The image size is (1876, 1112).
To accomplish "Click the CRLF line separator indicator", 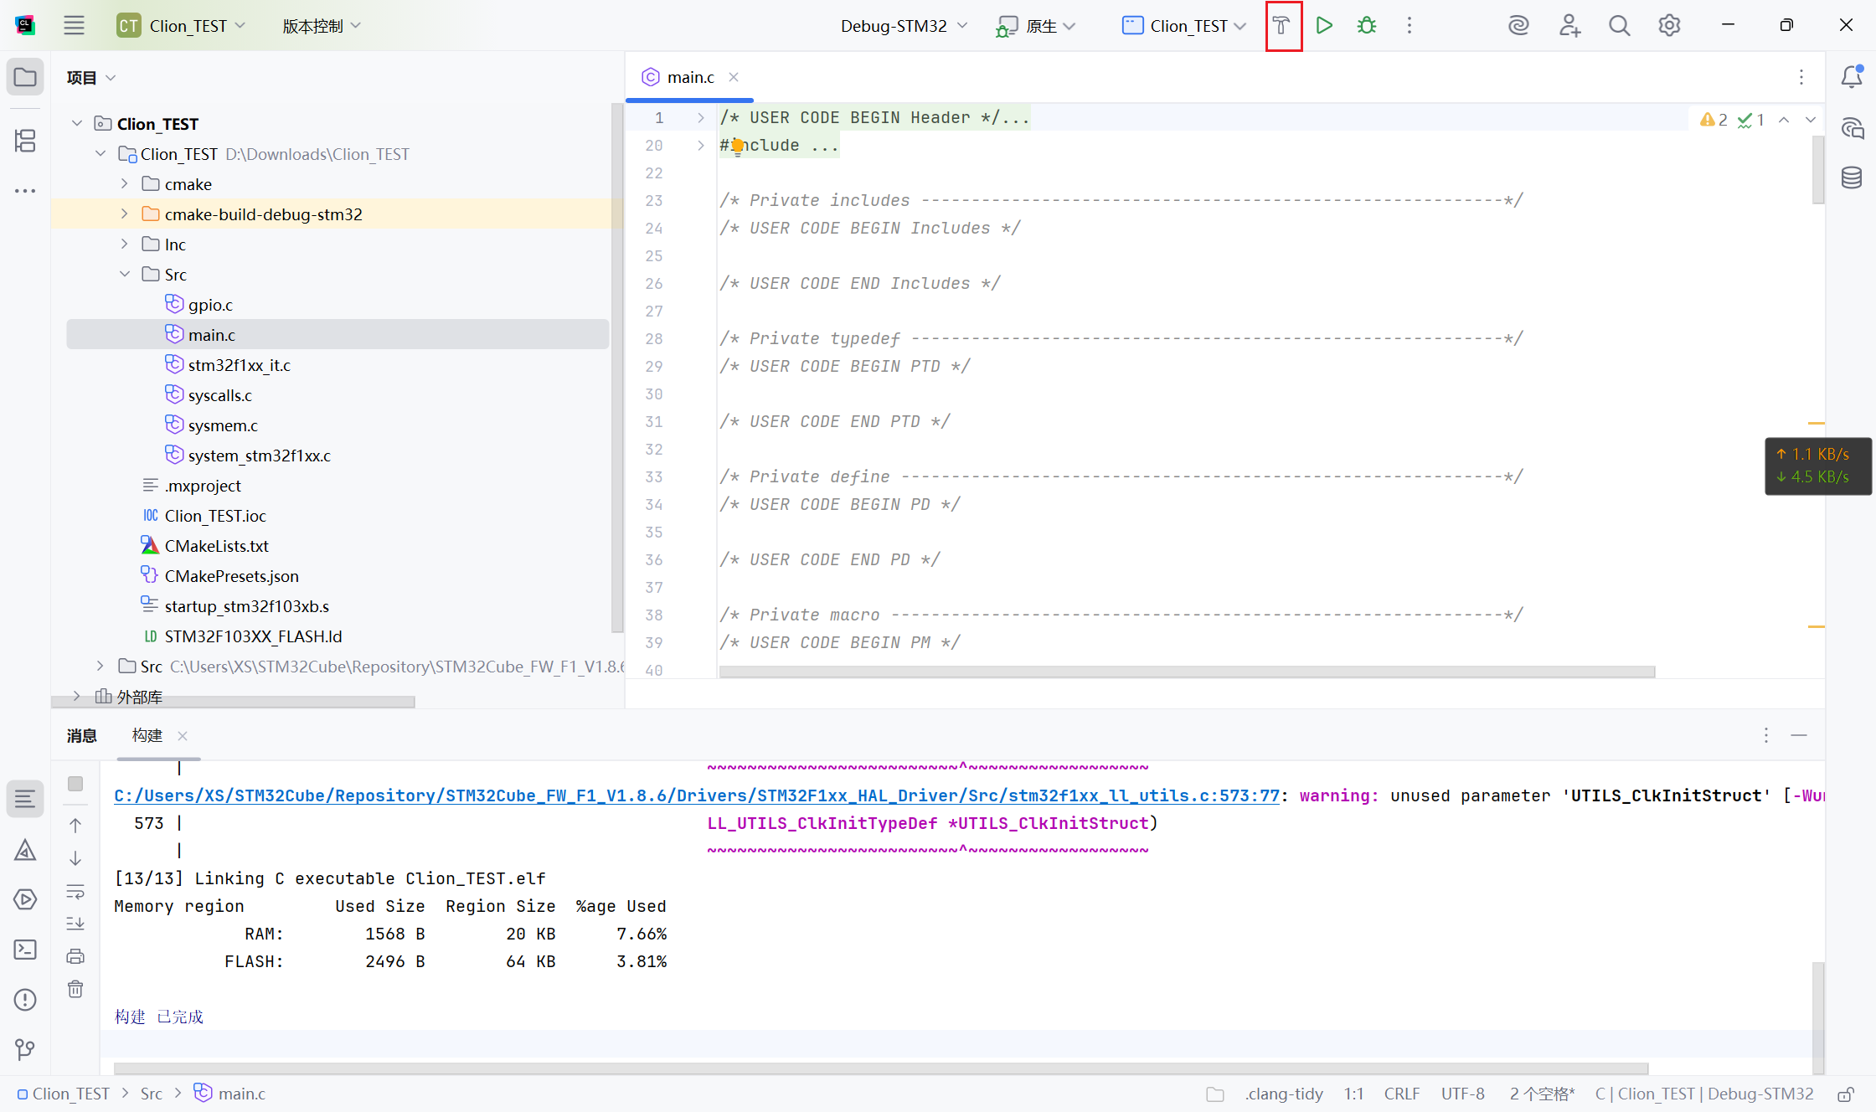I will 1401,1094.
